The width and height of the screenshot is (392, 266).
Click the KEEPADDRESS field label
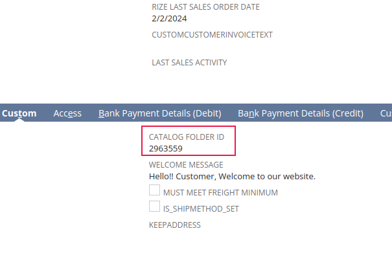175,225
